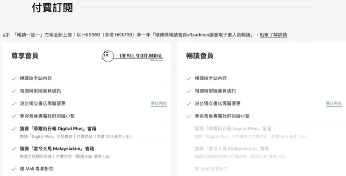Click the circular 端 Initium logo
346x176 pixels.
tap(108, 56)
